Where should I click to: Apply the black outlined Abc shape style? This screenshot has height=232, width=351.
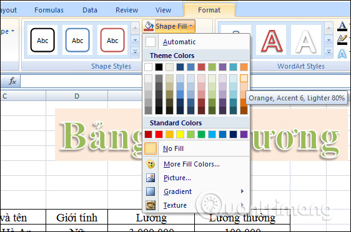pyautogui.click(x=42, y=41)
